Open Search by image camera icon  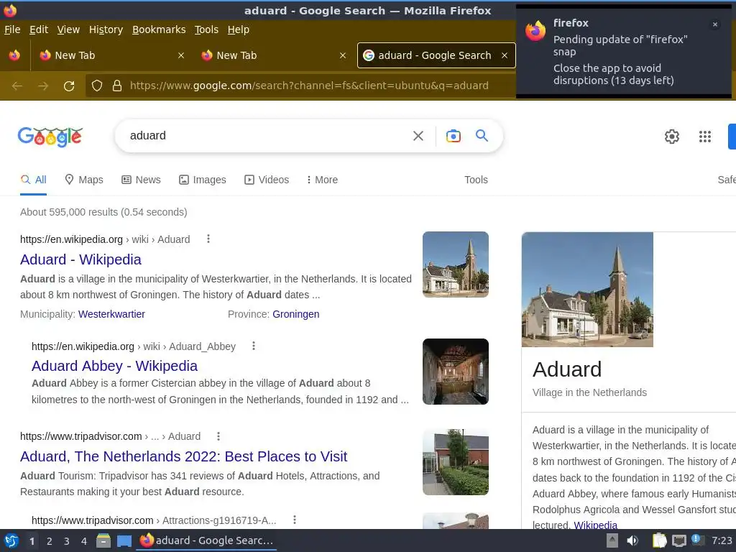pos(453,136)
